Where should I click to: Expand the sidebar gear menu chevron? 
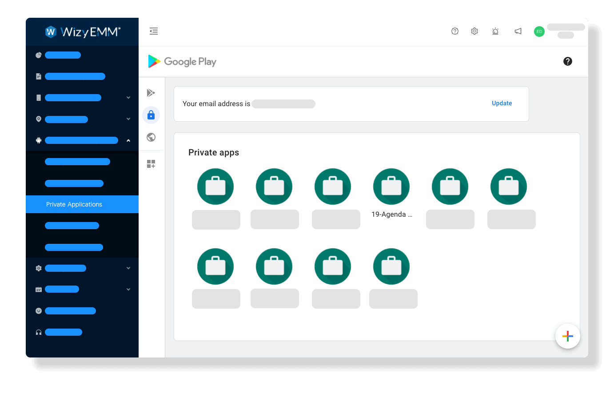(128, 268)
